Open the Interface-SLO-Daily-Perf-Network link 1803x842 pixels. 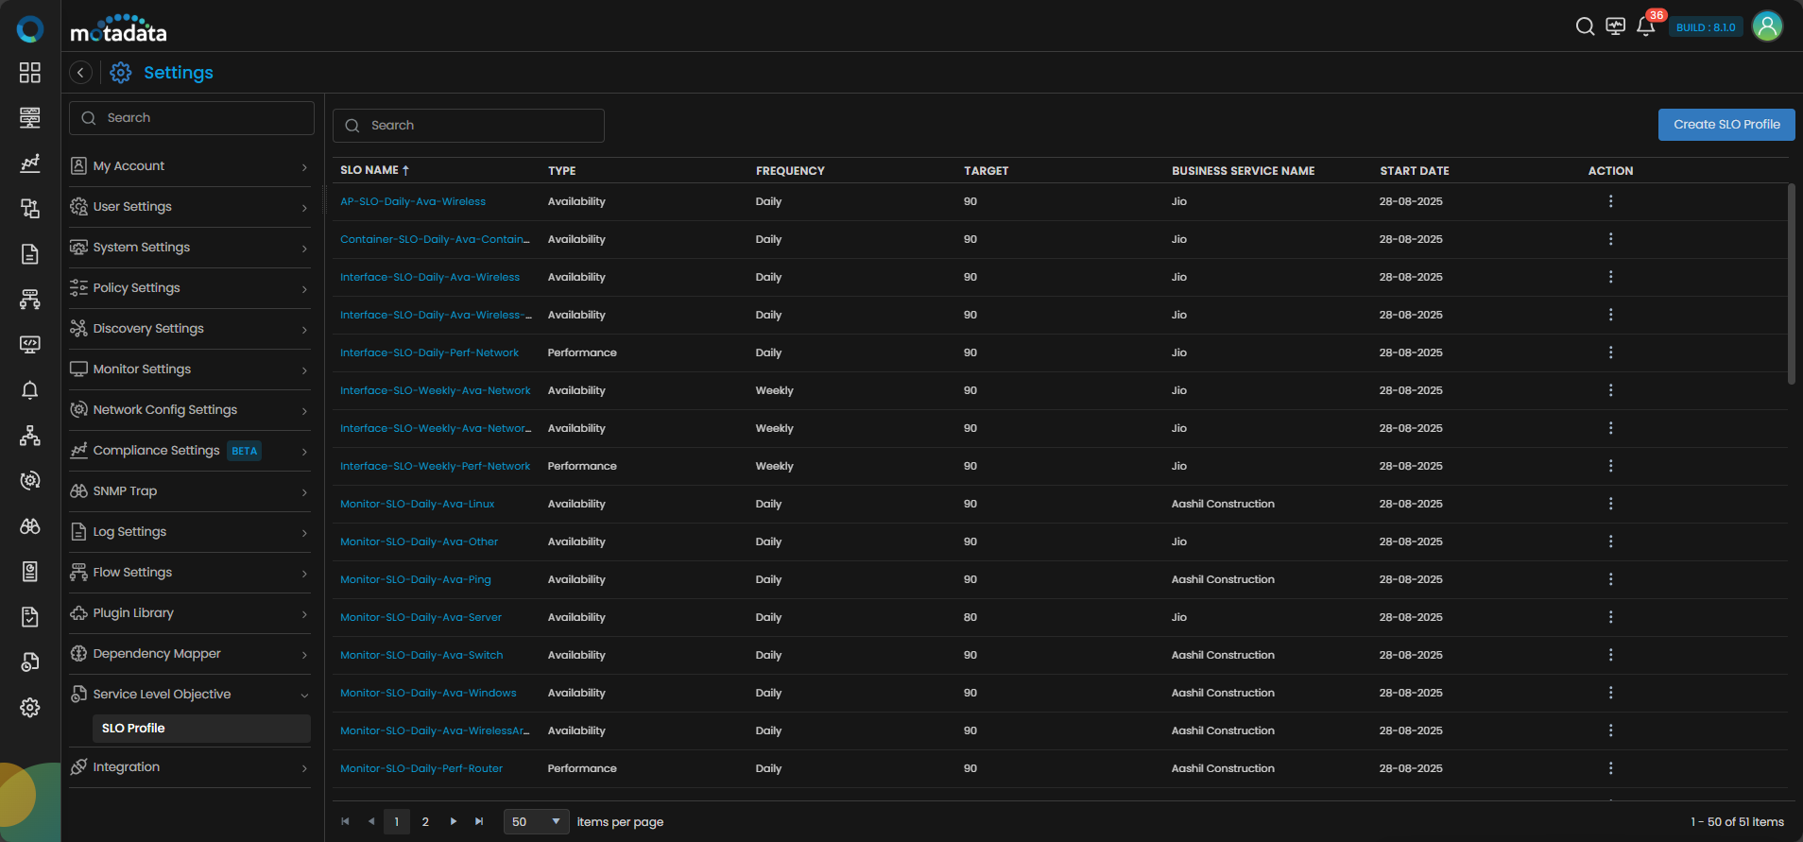(x=429, y=352)
